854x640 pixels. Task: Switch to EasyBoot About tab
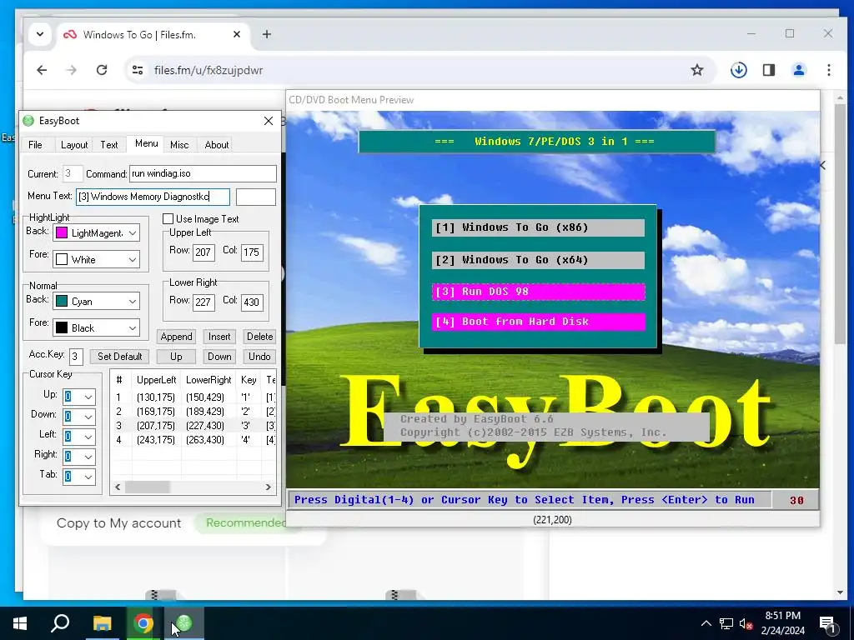(216, 145)
